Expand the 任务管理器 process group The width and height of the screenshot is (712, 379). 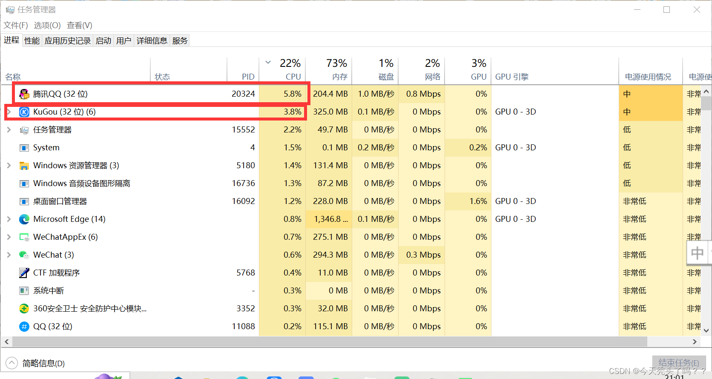pyautogui.click(x=9, y=130)
